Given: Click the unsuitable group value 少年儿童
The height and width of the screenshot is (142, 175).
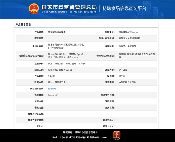Looking at the screenshot, I should (123, 70).
